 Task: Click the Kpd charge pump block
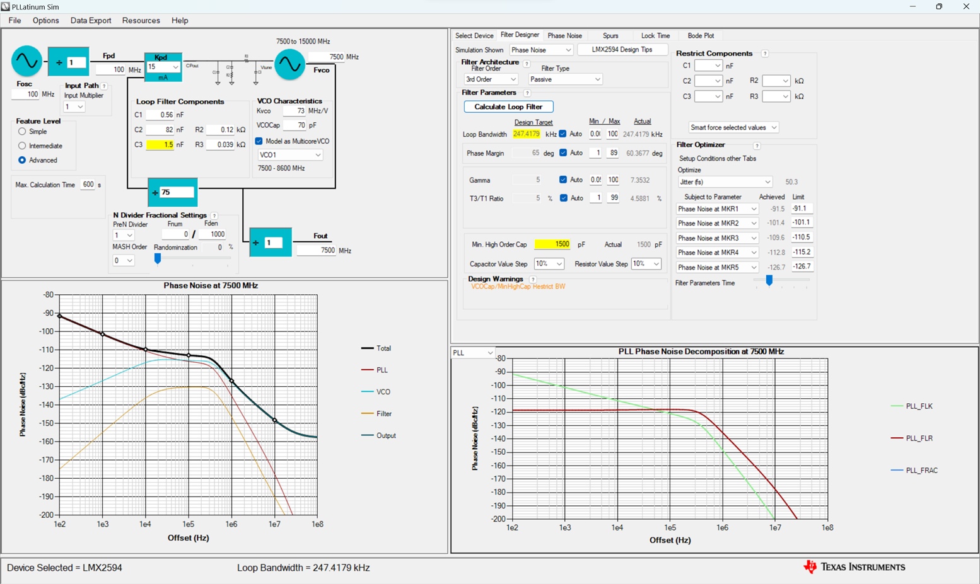163,67
